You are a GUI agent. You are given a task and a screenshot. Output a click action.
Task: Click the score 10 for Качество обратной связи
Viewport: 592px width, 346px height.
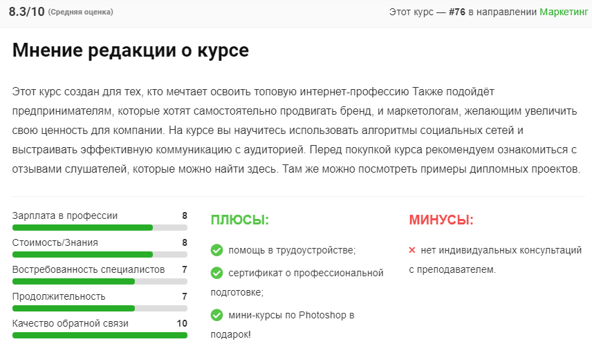pyautogui.click(x=182, y=323)
